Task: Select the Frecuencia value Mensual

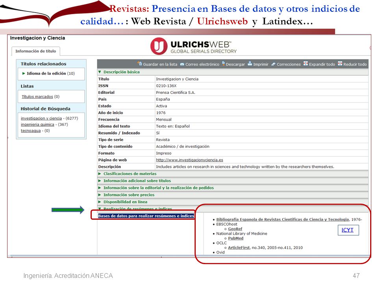Action: click(164, 119)
